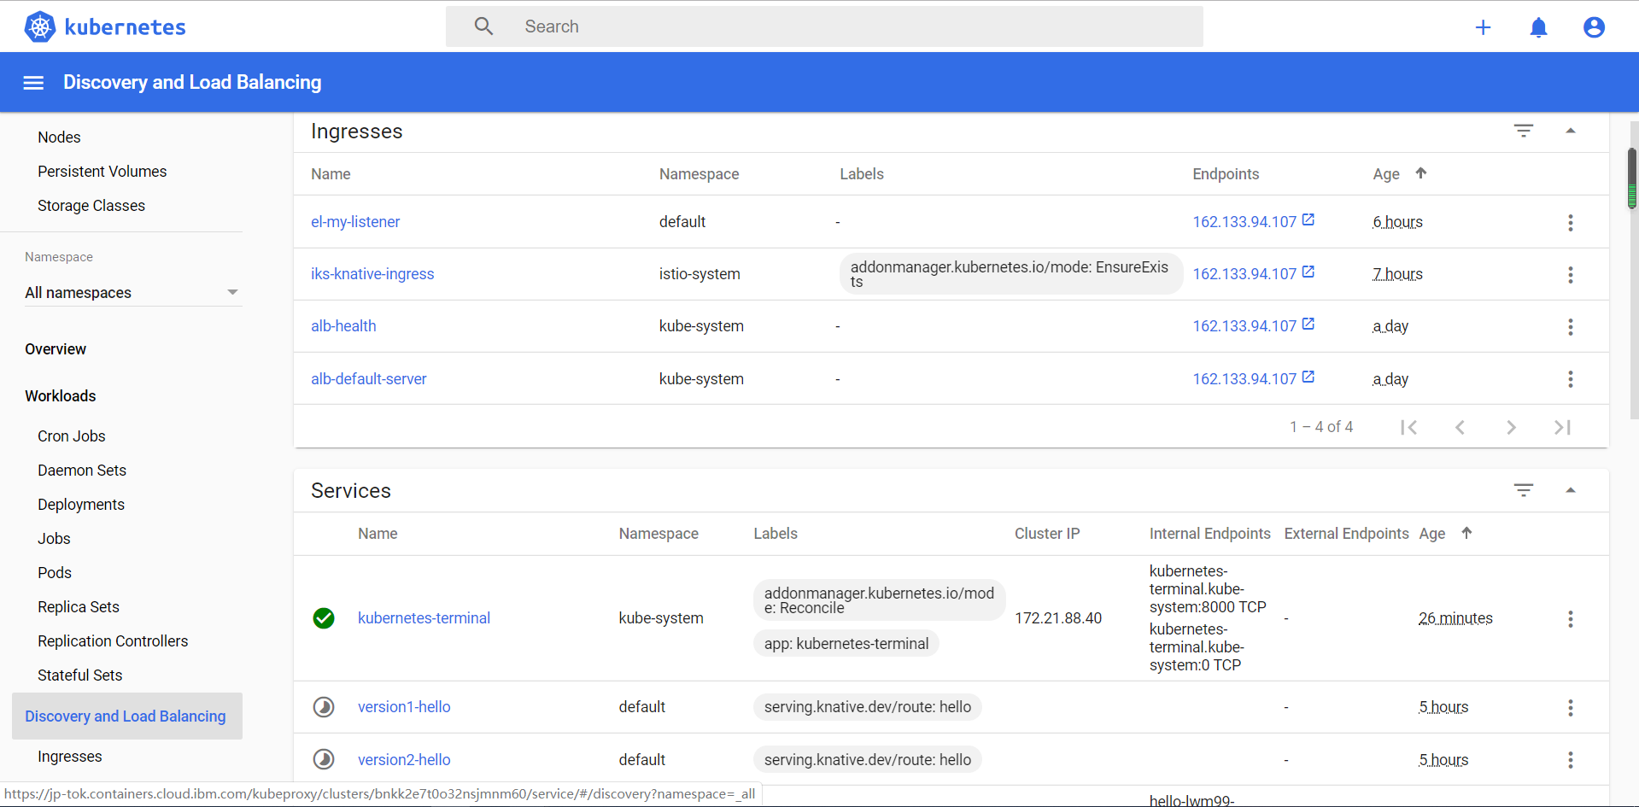Collapse the Services card
The image size is (1639, 807).
[x=1570, y=490]
